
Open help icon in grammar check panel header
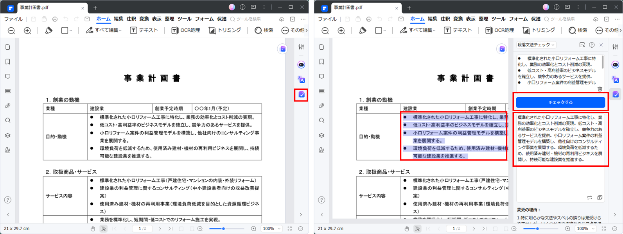coord(592,45)
